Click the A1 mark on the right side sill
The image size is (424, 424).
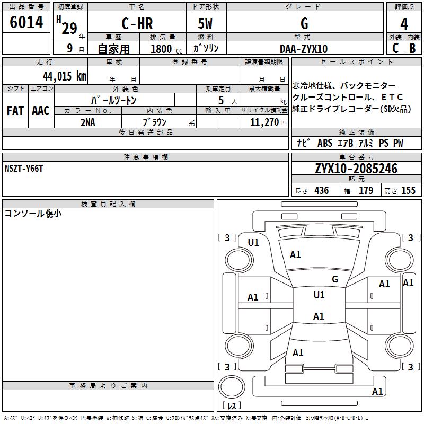(x=408, y=283)
